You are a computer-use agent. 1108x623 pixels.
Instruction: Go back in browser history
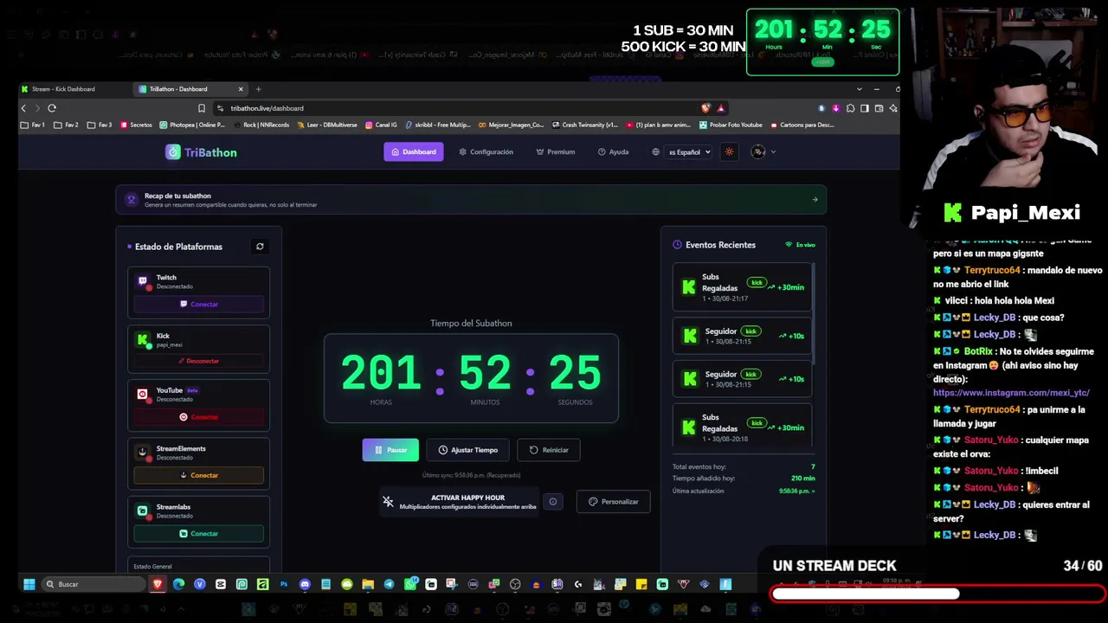coord(23,108)
